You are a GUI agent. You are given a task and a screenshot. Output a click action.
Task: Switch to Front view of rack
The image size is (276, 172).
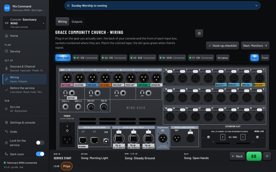[x=265, y=58]
